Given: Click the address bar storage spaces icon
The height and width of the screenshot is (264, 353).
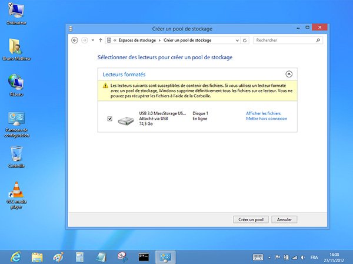Looking at the screenshot, I should pyautogui.click(x=109, y=40).
